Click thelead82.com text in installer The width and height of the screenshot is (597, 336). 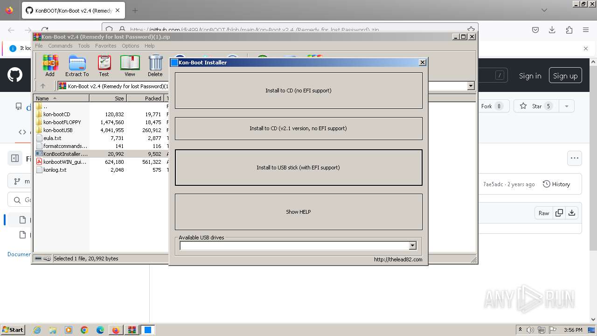click(398, 259)
